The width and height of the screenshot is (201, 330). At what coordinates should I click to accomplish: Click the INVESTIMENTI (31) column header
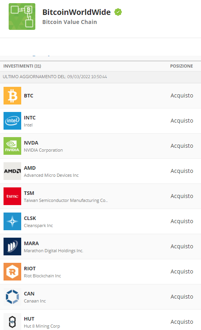(22, 66)
